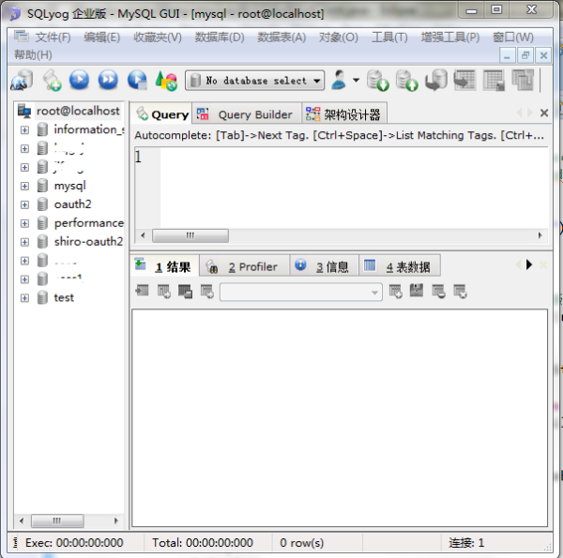Click the root@localhost server icon
Screen dimensions: 563x558
[x=24, y=111]
